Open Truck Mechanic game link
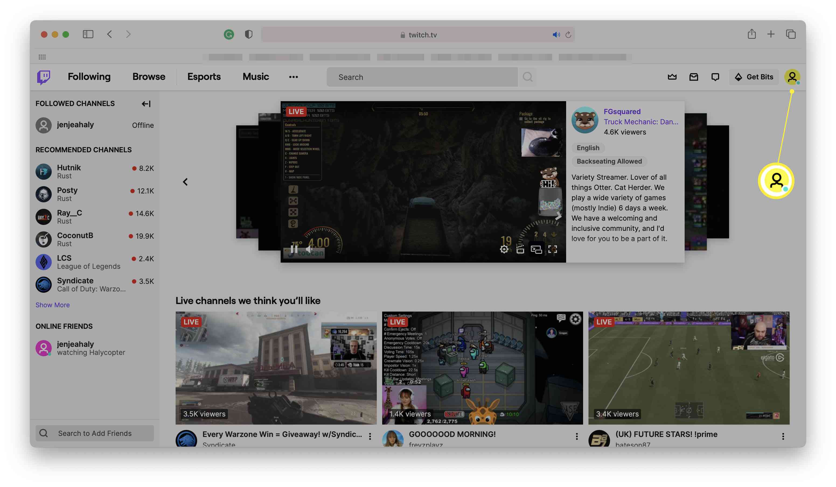Image resolution: width=836 pixels, height=487 pixels. [x=641, y=122]
